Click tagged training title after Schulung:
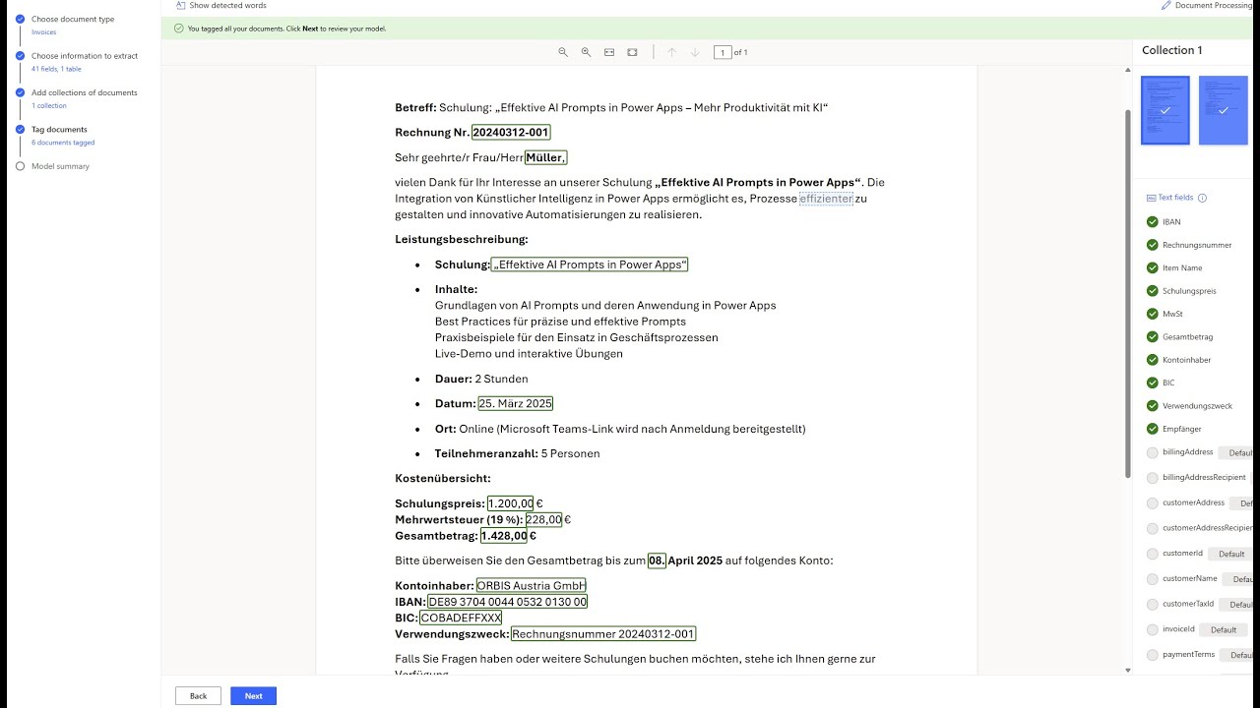 (589, 265)
